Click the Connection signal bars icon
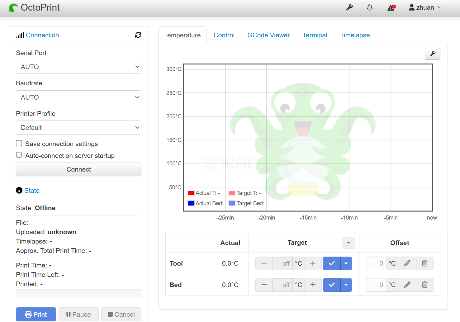460x322 pixels. click(20, 35)
